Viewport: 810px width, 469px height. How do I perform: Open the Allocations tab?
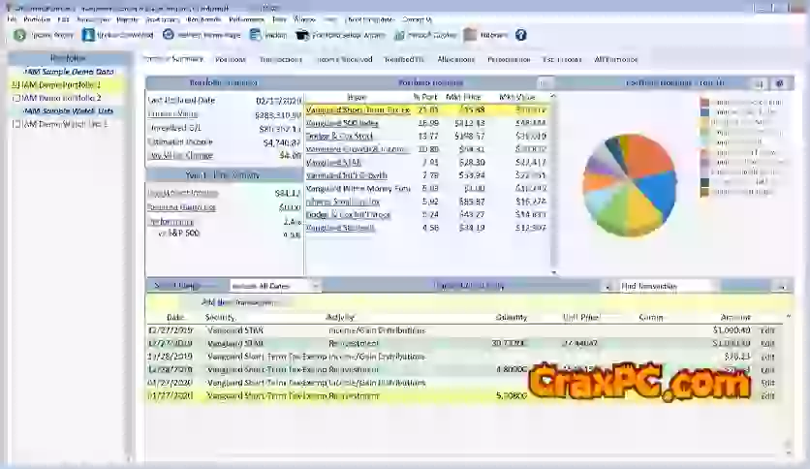455,60
